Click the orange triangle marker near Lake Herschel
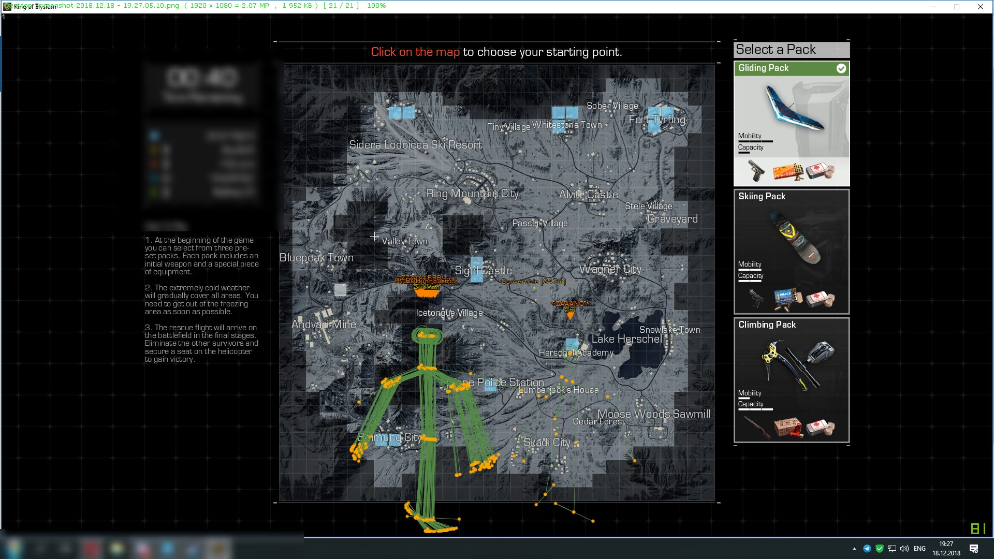 click(x=570, y=315)
